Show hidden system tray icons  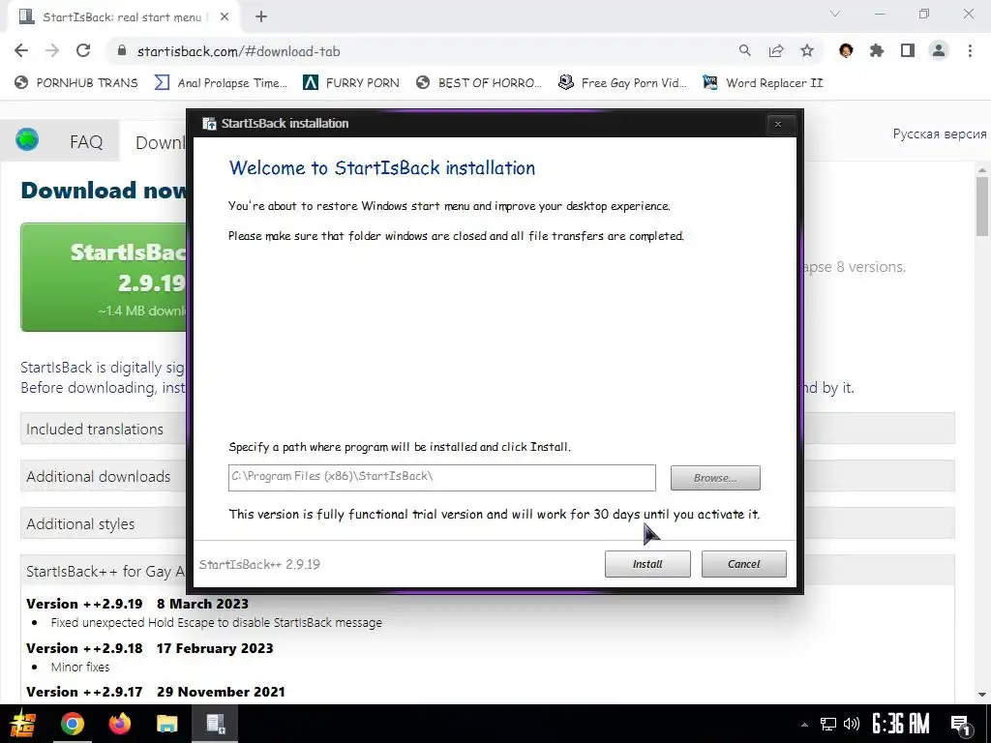804,725
